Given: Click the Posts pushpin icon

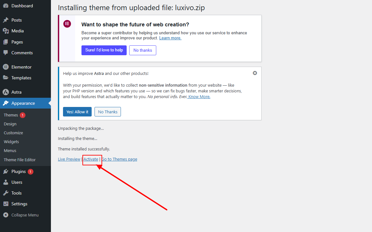Looking at the screenshot, I should click(x=6, y=20).
